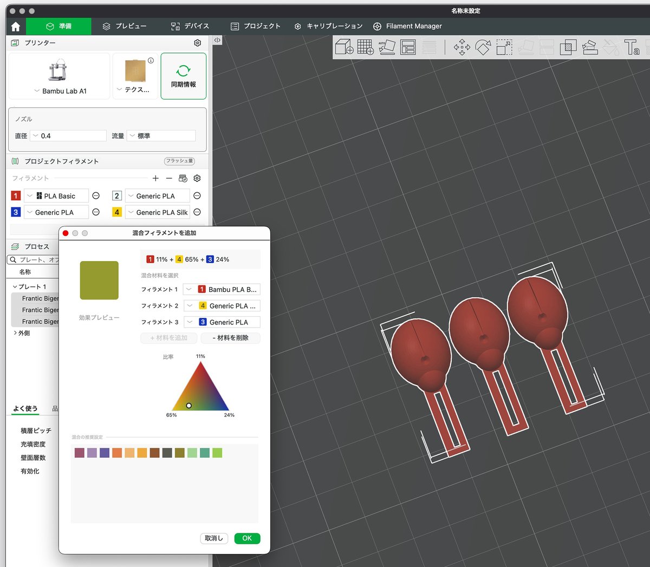650x567 pixels.
Task: Click the Add plate grid toolbar icon
Action: click(x=366, y=47)
